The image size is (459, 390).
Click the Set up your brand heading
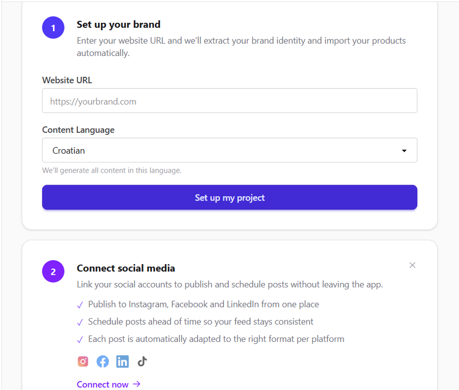(119, 25)
